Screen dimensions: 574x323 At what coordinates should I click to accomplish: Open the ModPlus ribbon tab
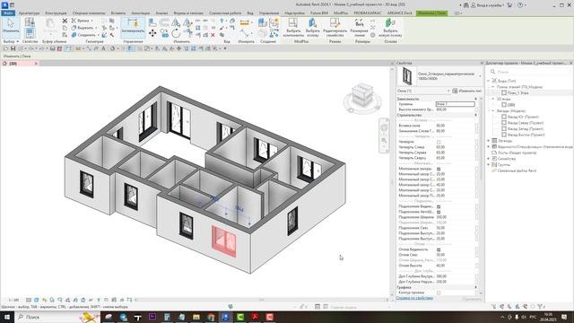click(341, 13)
